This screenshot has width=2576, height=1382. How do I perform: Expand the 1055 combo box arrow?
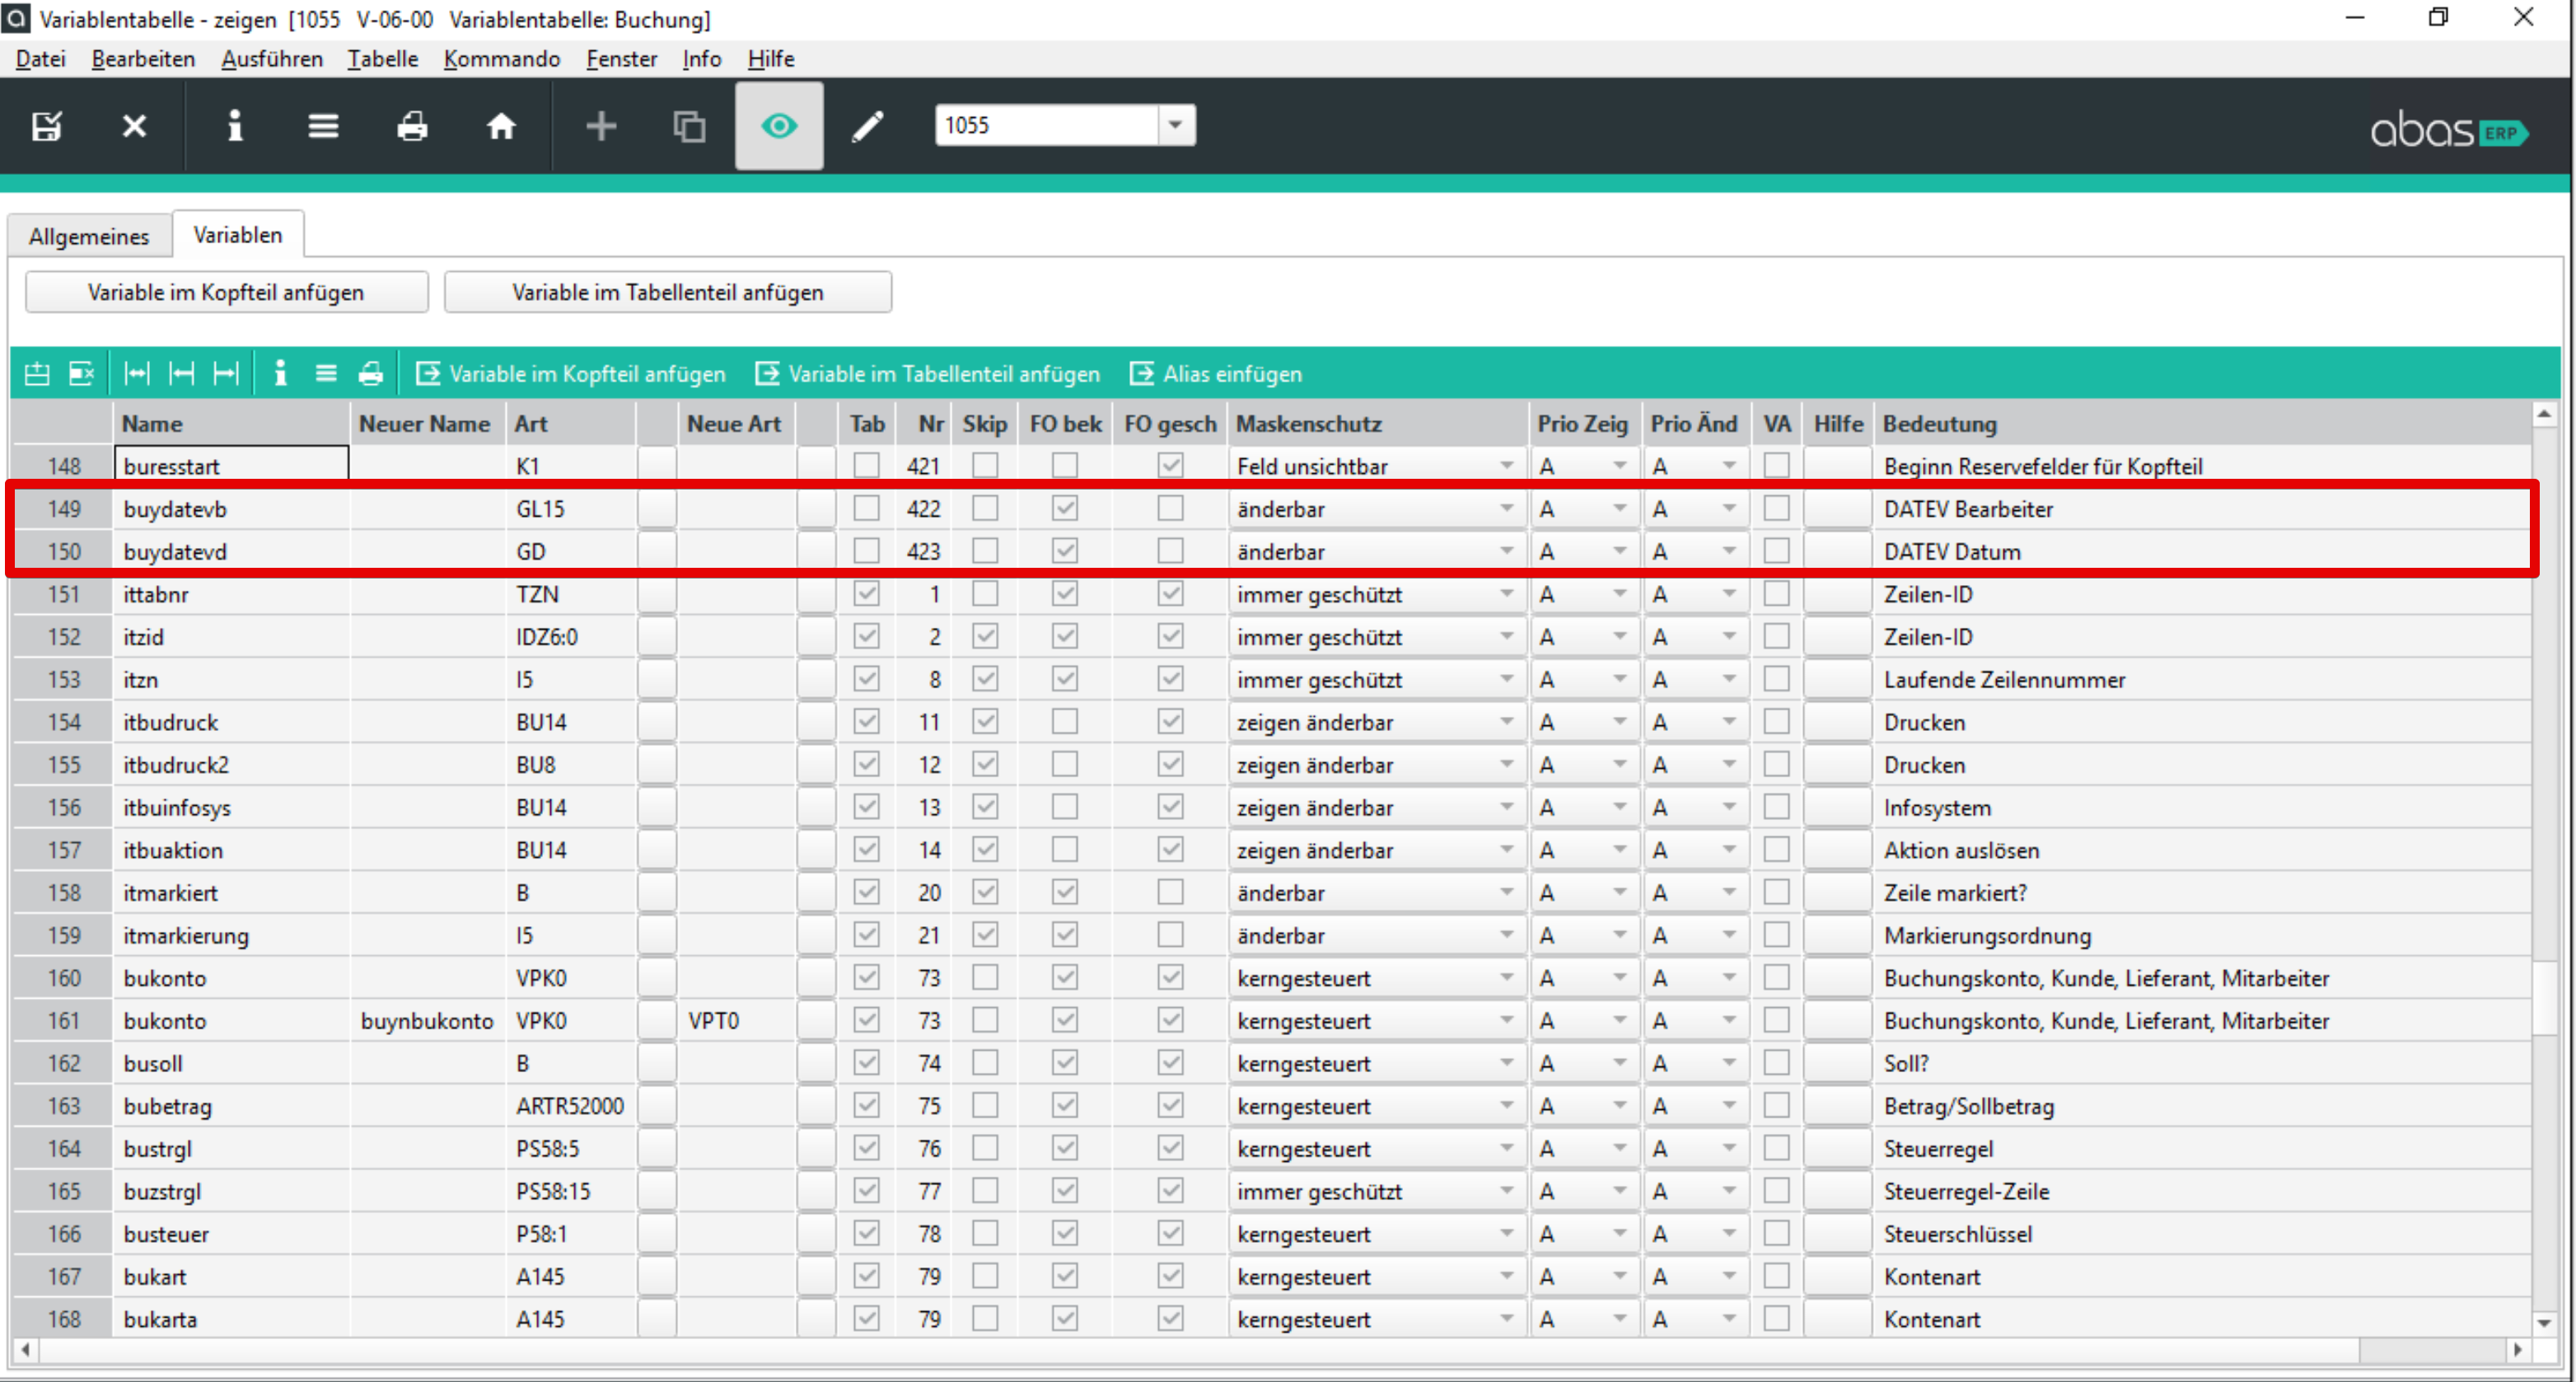1175,125
